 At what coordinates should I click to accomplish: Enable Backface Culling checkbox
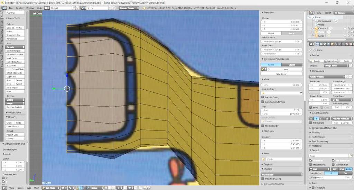[x=263, y=179]
